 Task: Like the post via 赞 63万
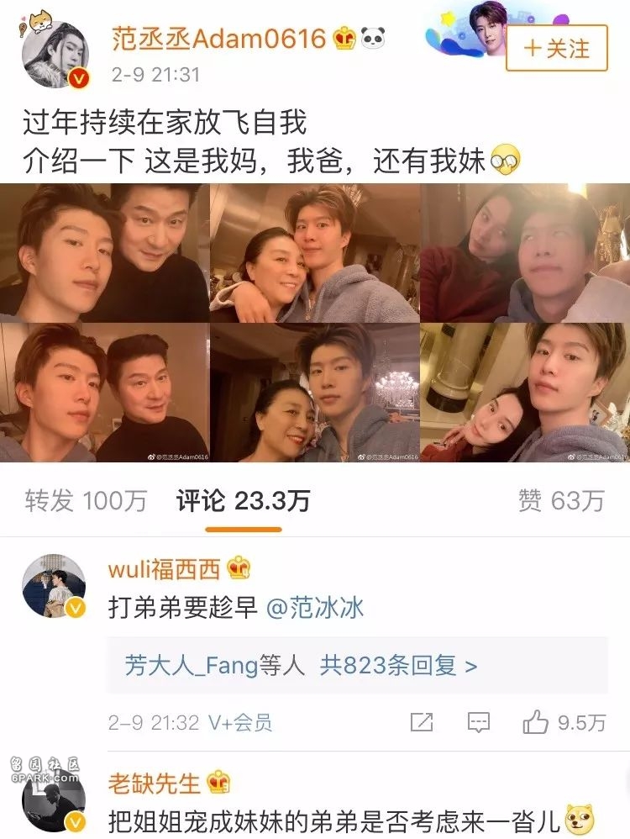click(562, 501)
